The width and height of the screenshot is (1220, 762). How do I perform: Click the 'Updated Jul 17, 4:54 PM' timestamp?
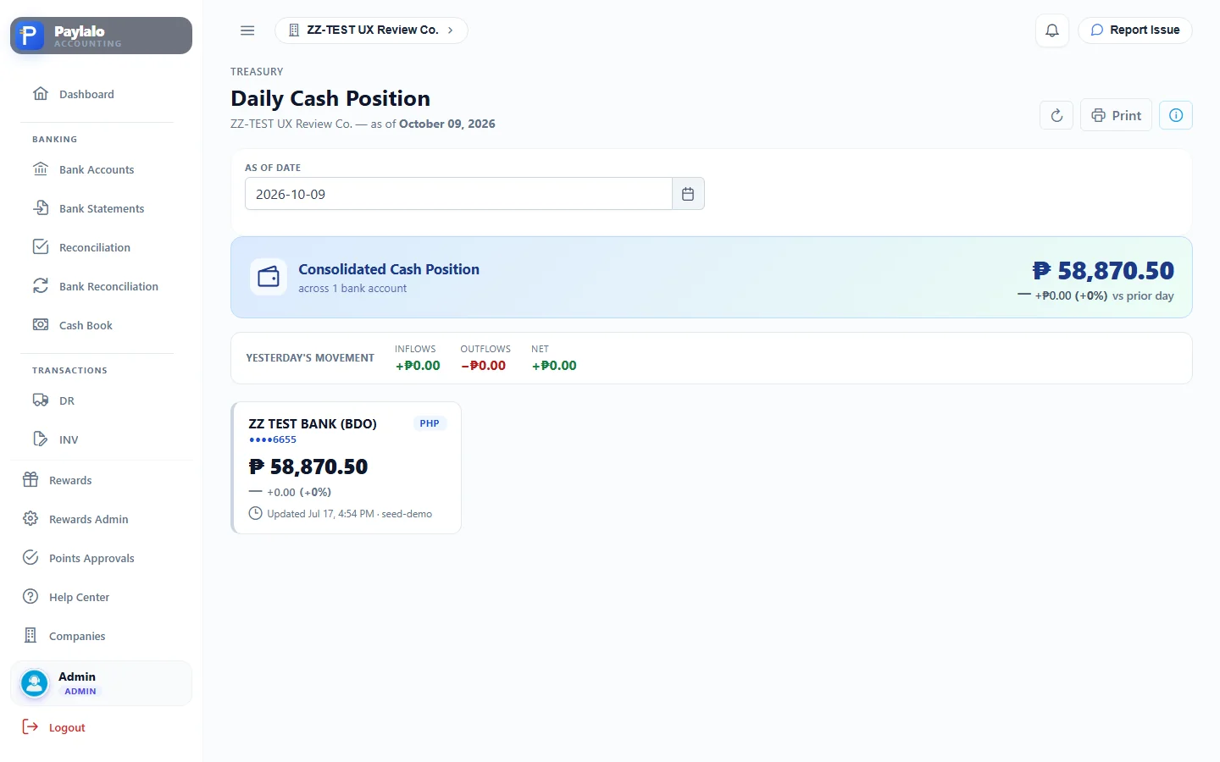[x=321, y=514]
